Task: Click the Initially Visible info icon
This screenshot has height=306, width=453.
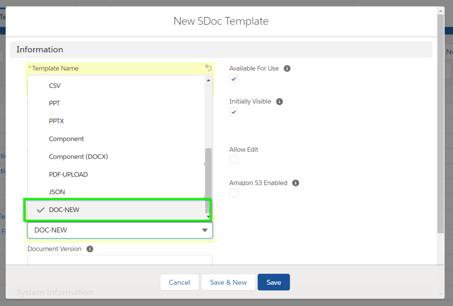Action: click(279, 101)
